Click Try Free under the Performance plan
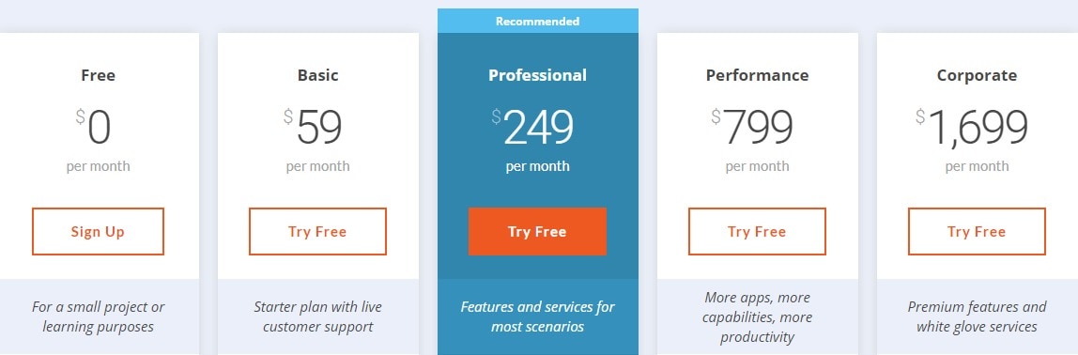This screenshot has width=1078, height=355. [757, 232]
